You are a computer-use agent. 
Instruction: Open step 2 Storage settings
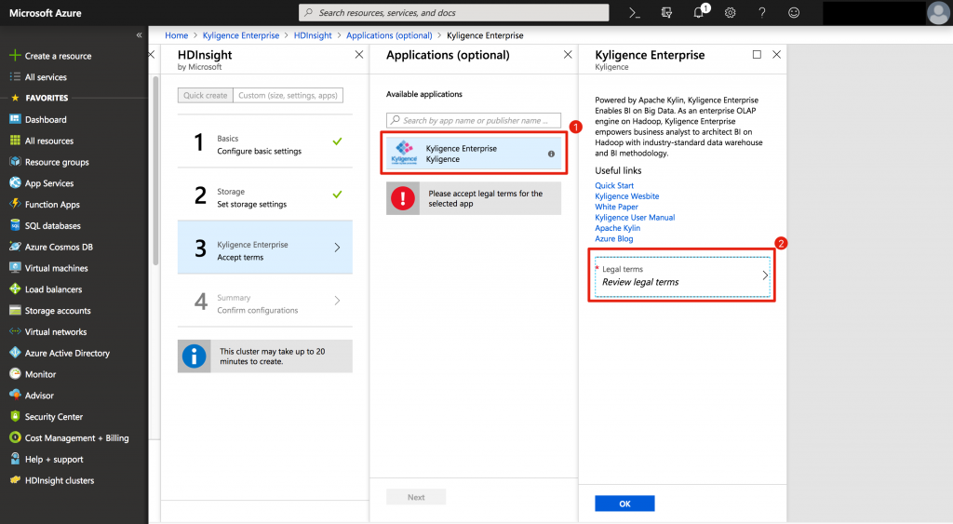265,196
